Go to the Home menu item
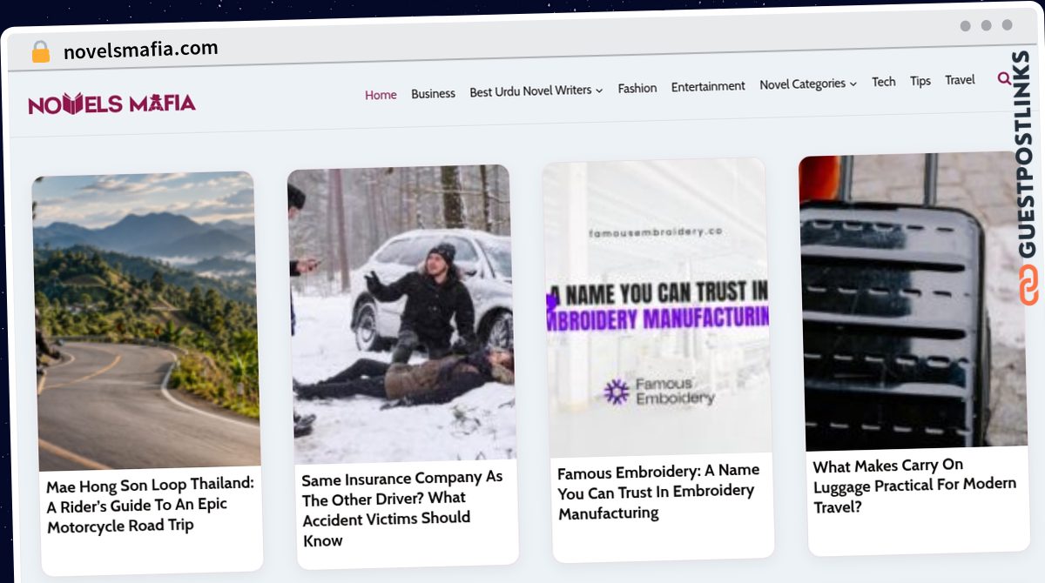This screenshot has width=1045, height=583. 381,95
